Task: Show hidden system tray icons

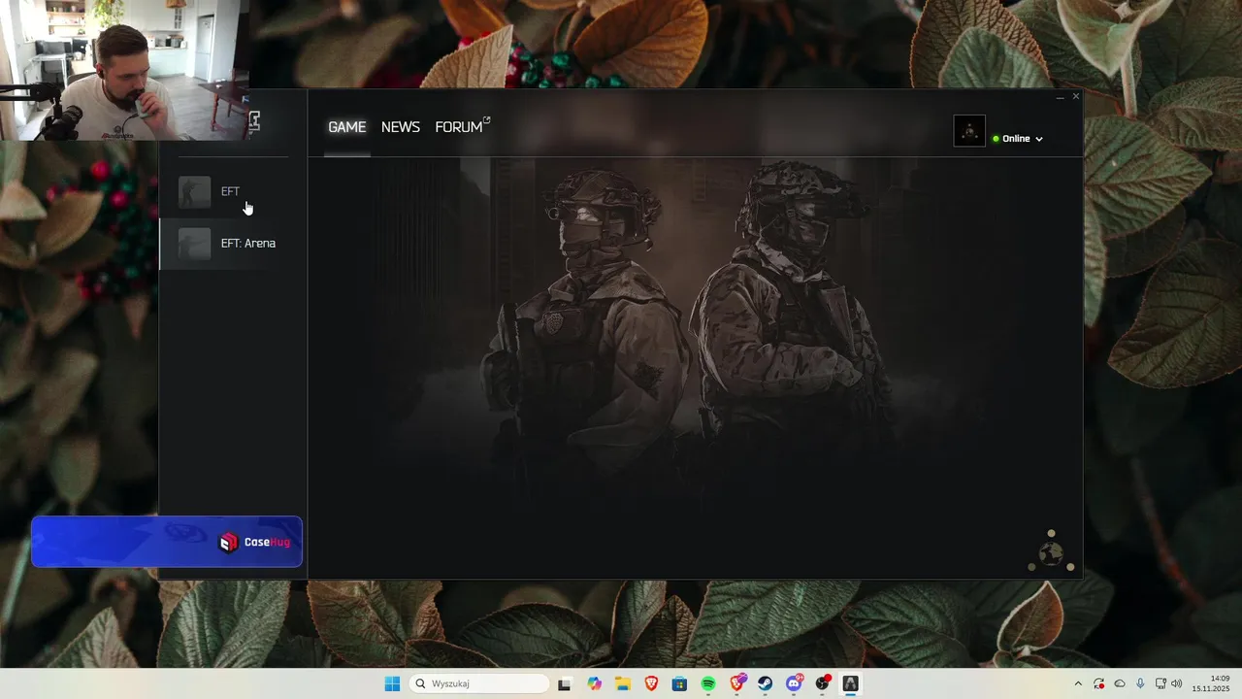Action: (x=1077, y=683)
